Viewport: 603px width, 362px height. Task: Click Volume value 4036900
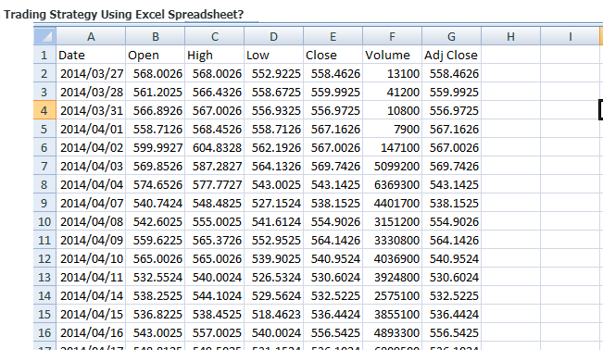pos(392,258)
